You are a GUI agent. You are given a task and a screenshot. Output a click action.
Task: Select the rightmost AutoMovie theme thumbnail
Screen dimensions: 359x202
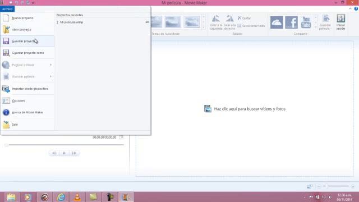pyautogui.click(x=192, y=22)
